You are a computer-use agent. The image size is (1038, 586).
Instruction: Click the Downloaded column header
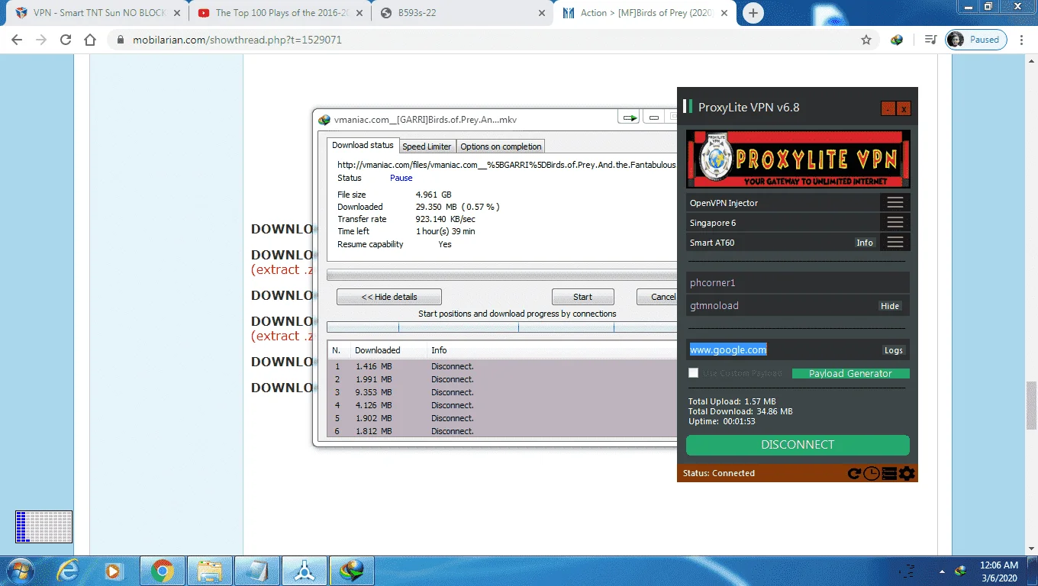387,350
